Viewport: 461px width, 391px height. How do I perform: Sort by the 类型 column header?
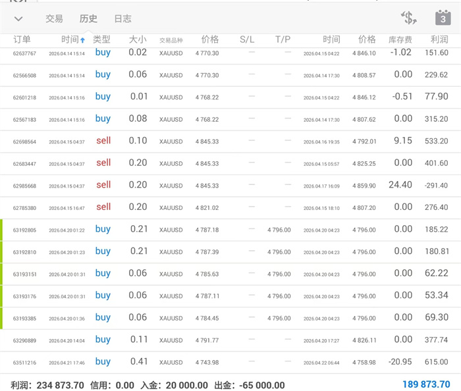coord(101,39)
